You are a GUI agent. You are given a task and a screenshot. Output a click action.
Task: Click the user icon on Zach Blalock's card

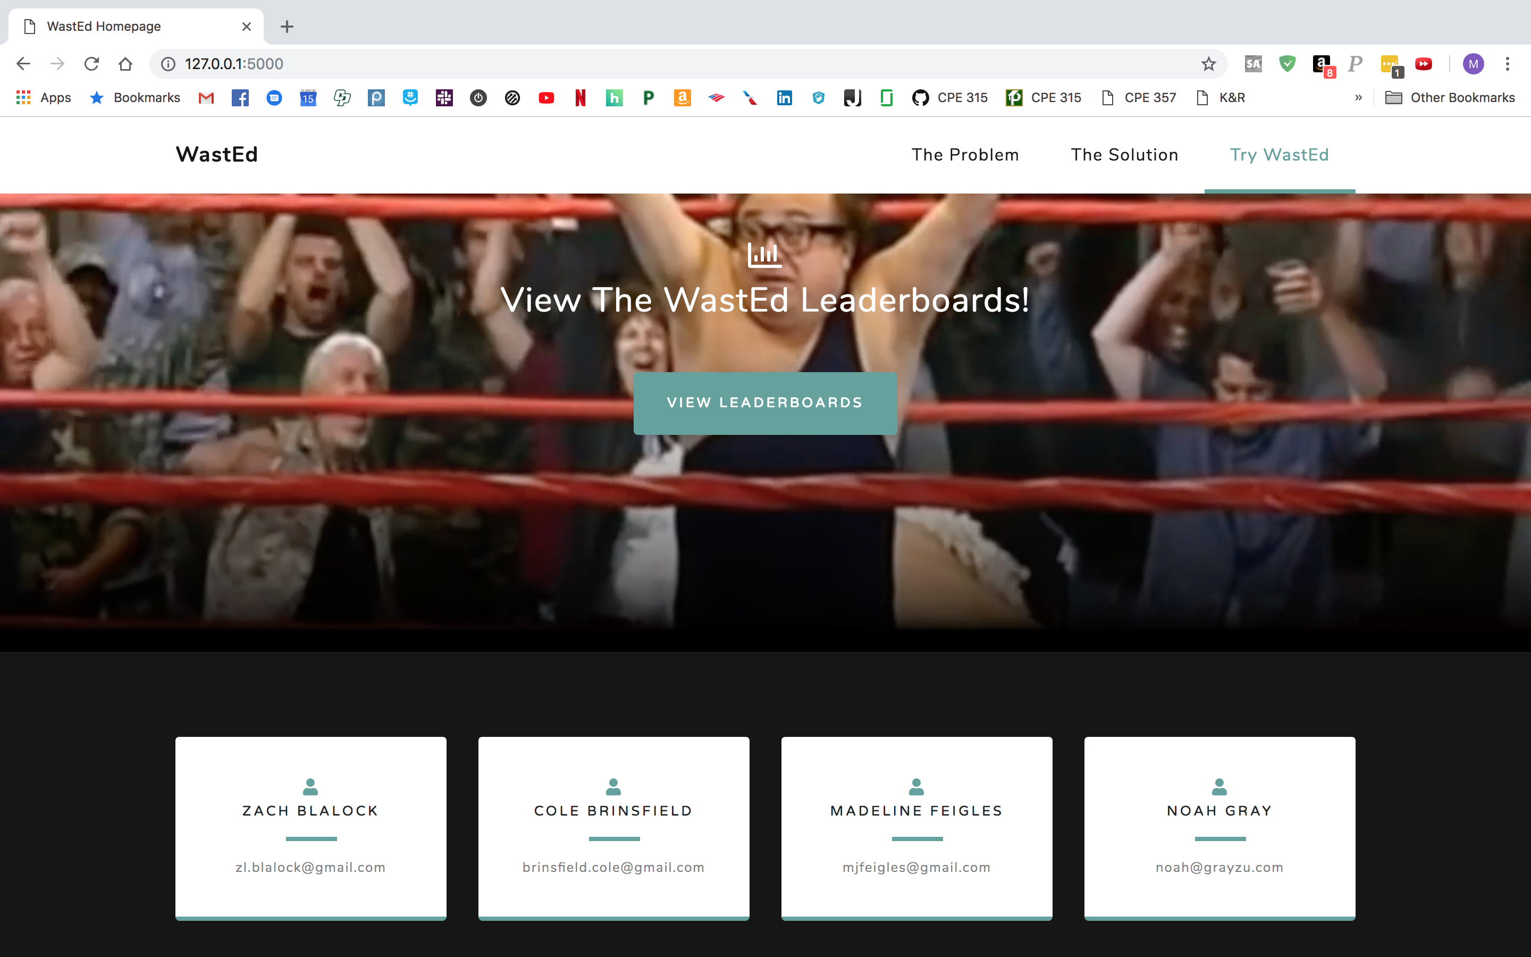point(310,787)
